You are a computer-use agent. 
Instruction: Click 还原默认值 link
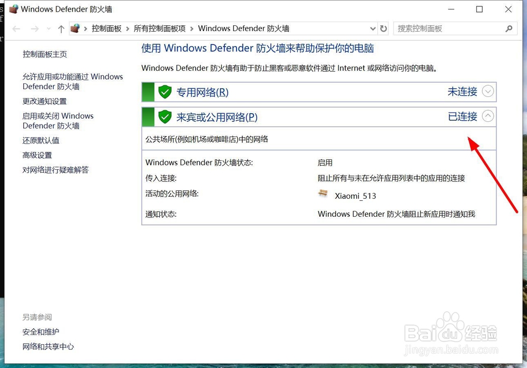coord(41,140)
